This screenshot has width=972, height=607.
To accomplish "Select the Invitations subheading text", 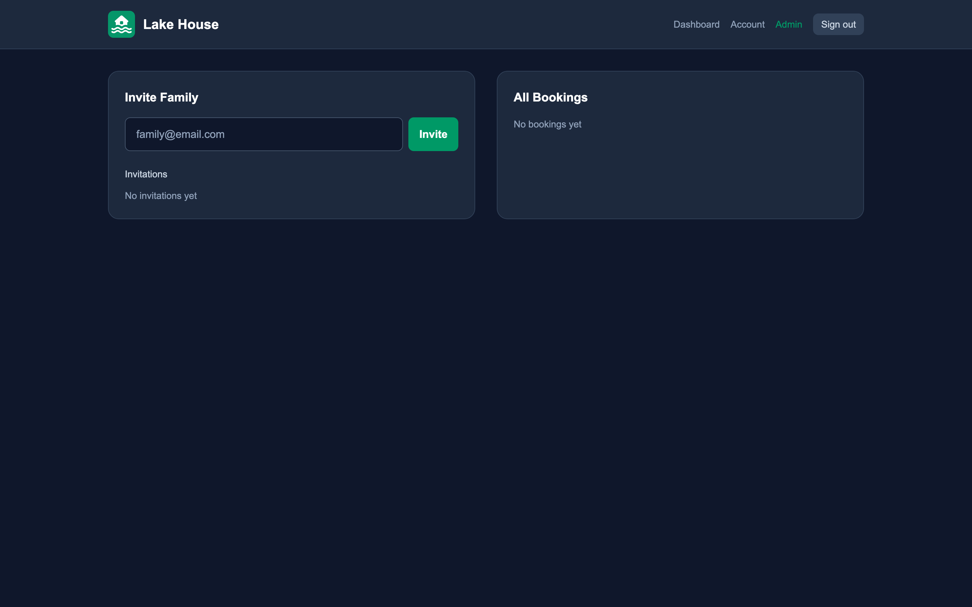I will pos(146,174).
